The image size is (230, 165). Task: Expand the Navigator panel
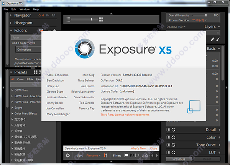pyautogui.click(x=11, y=15)
